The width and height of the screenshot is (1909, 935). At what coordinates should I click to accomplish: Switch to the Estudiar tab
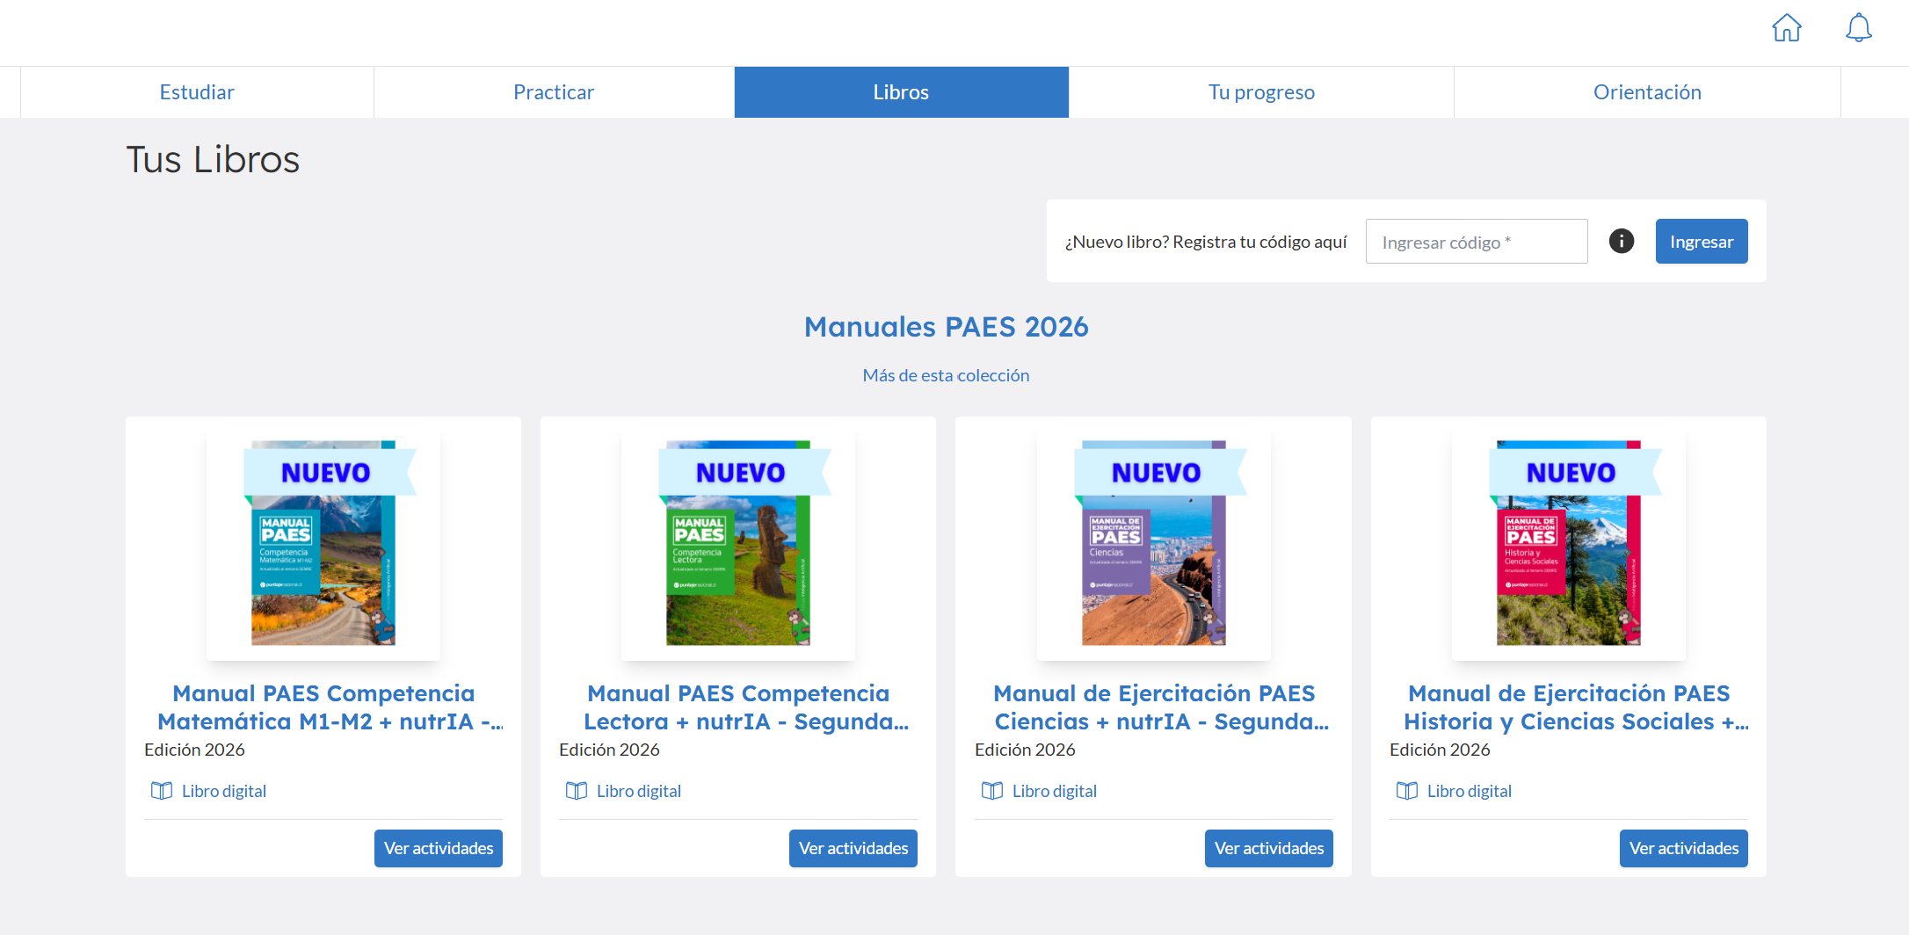(197, 92)
